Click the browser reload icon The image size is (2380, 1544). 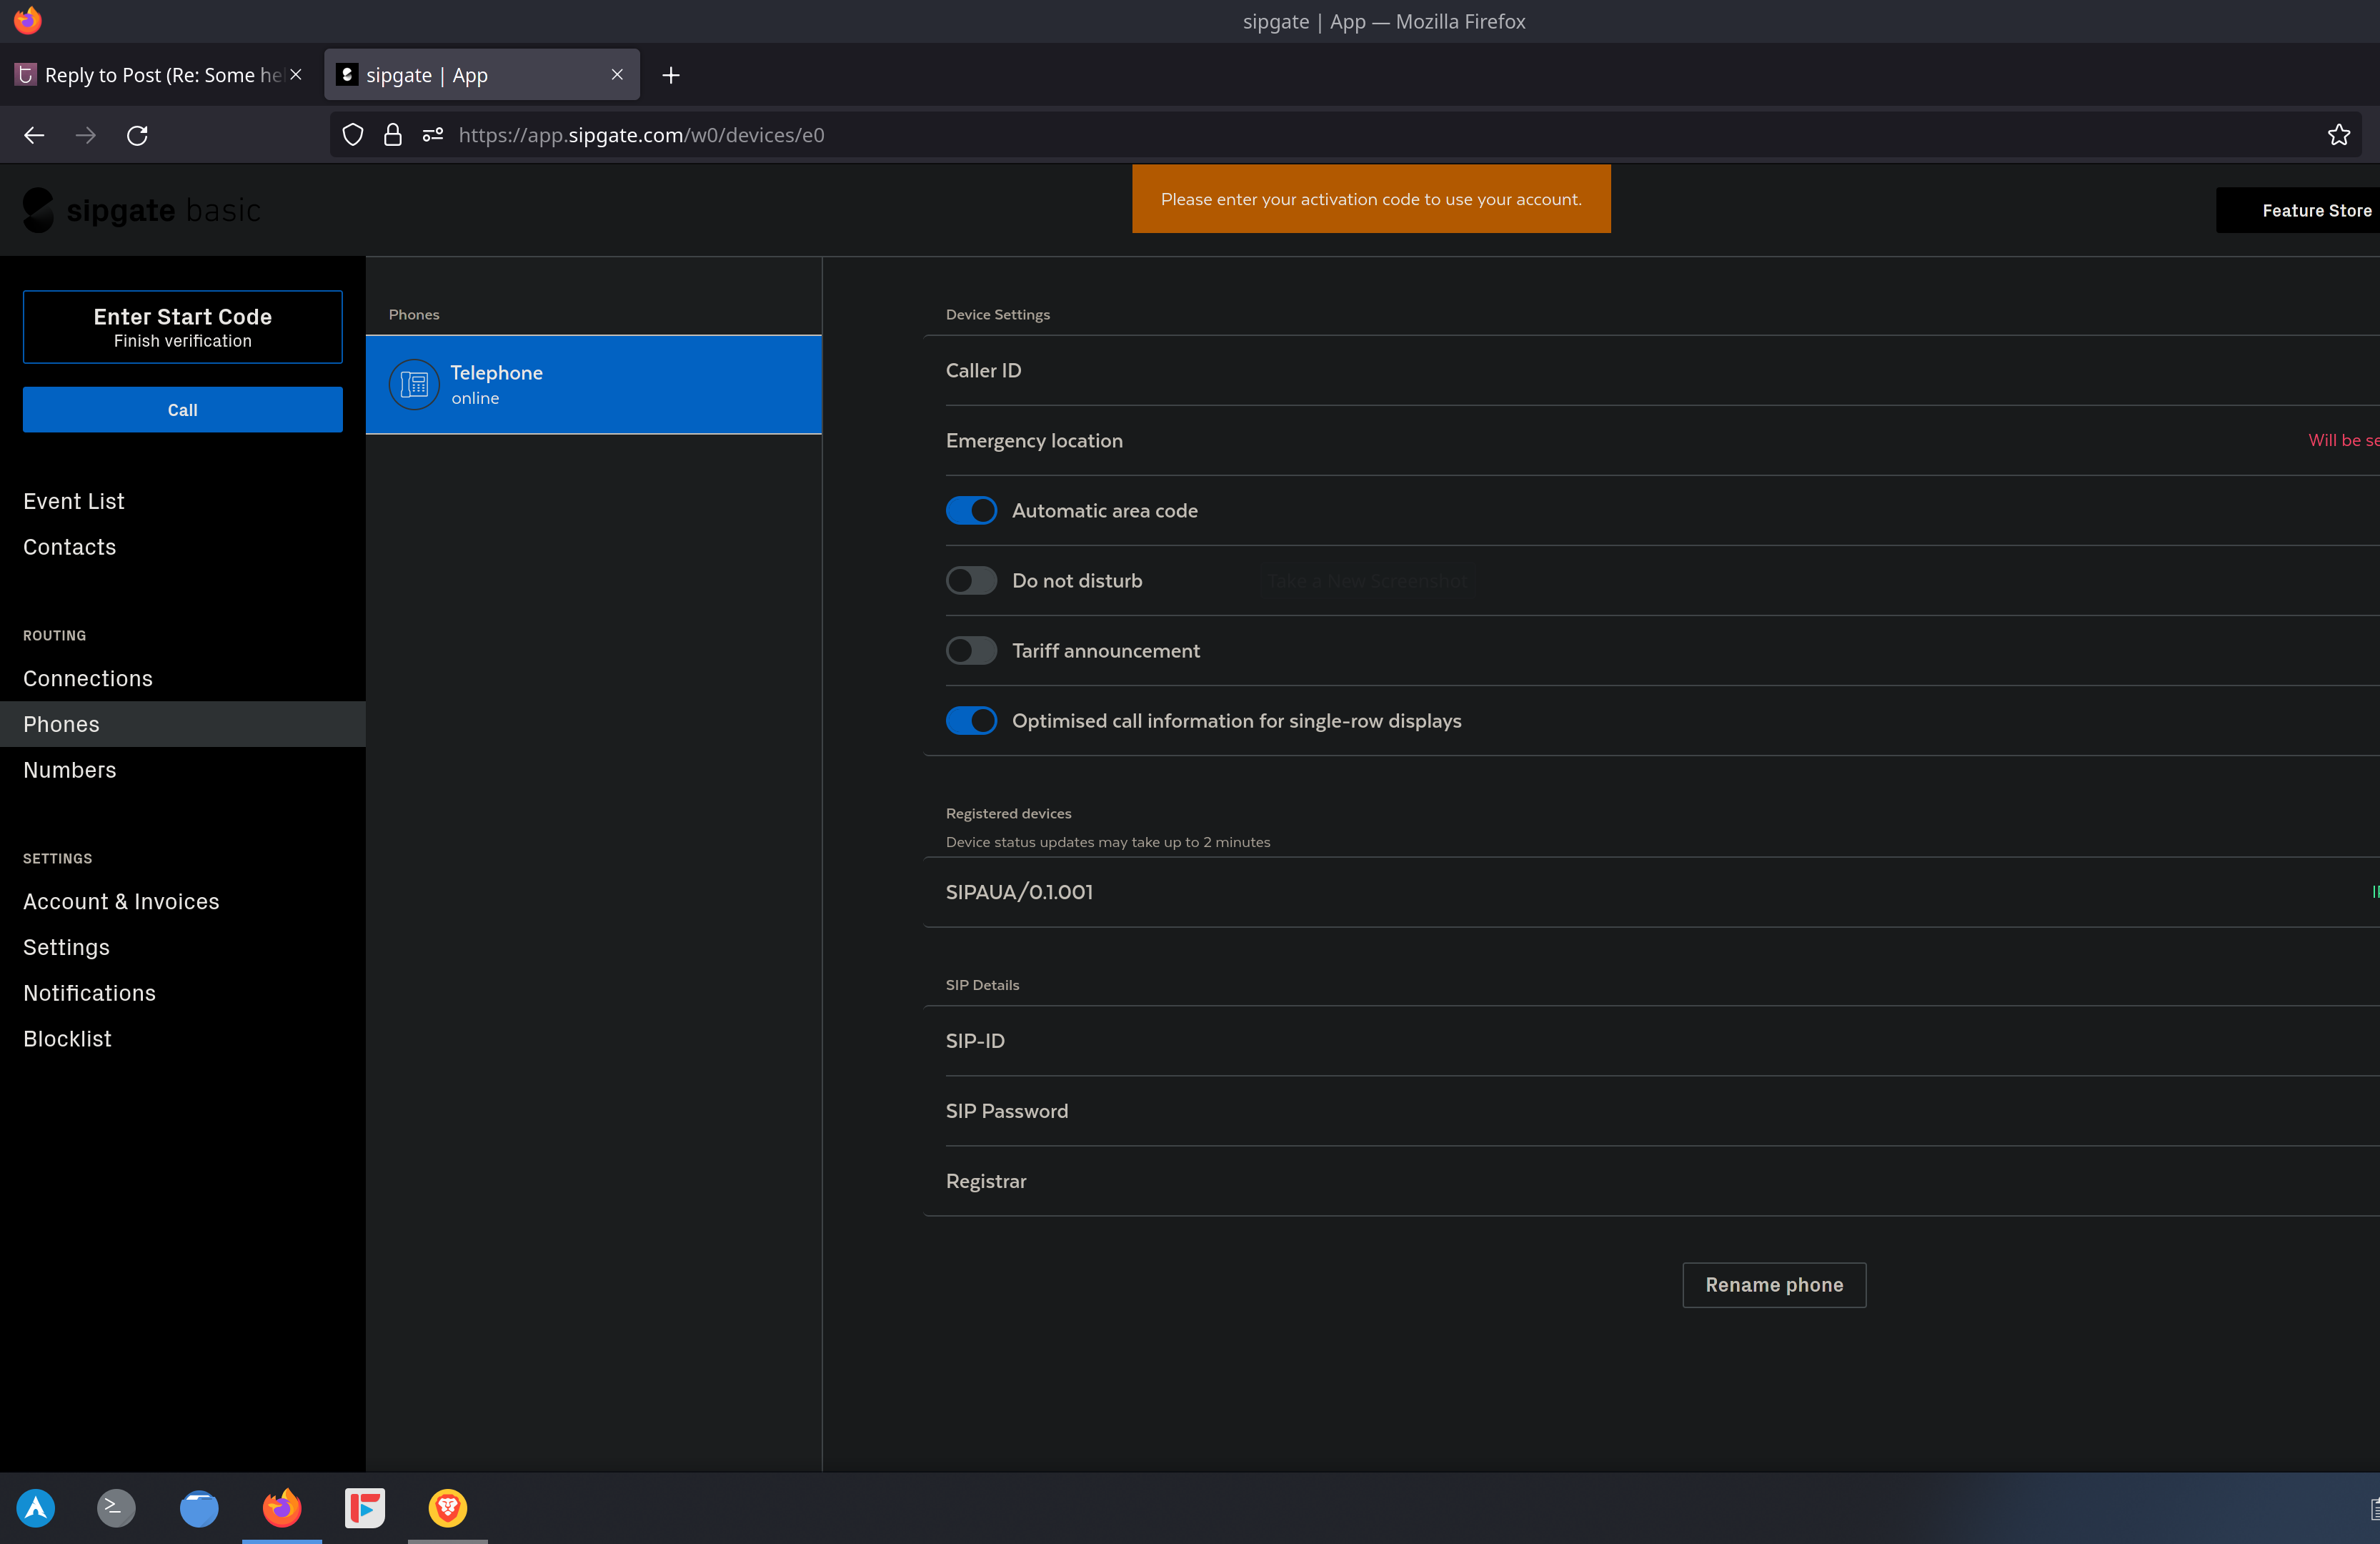(x=137, y=135)
